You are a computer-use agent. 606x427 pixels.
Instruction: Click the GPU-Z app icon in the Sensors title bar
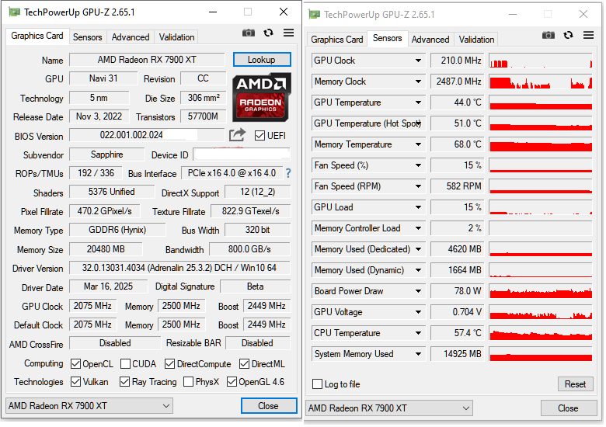click(314, 14)
